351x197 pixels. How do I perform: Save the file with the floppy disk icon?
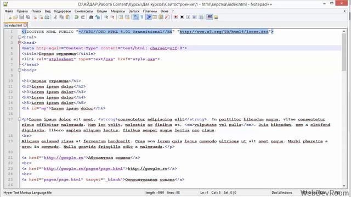click(x=21, y=17)
